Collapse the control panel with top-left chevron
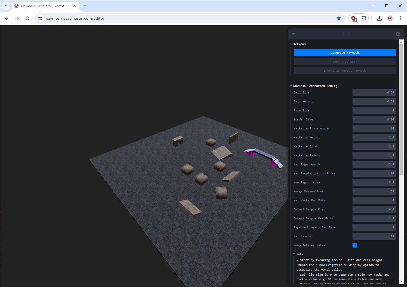The width and height of the screenshot is (407, 287). click(x=294, y=34)
